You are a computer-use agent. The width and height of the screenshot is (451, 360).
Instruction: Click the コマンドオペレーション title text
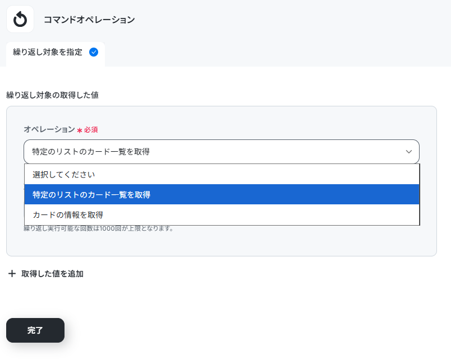coord(89,20)
